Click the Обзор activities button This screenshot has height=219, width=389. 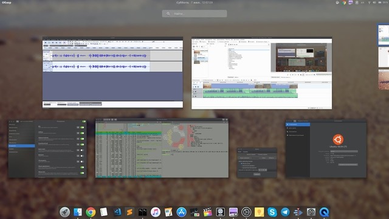point(7,2)
